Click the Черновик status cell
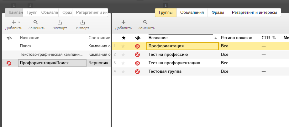Screen dimensions: 289x127 point(98,63)
